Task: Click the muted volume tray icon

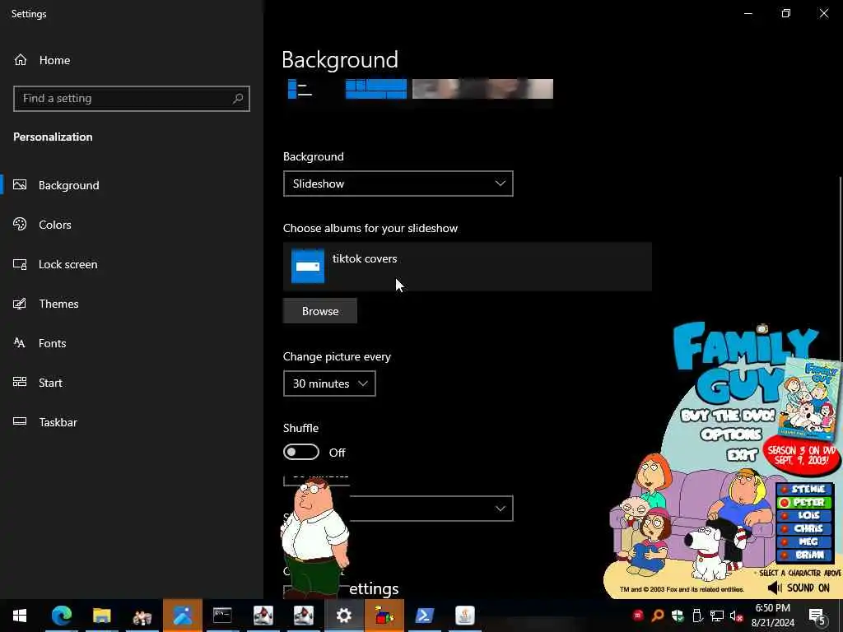Action: [x=736, y=616]
